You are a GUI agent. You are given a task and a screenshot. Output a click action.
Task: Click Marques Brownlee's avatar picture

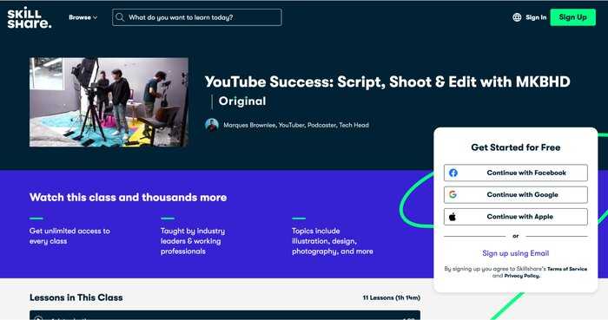pyautogui.click(x=212, y=125)
